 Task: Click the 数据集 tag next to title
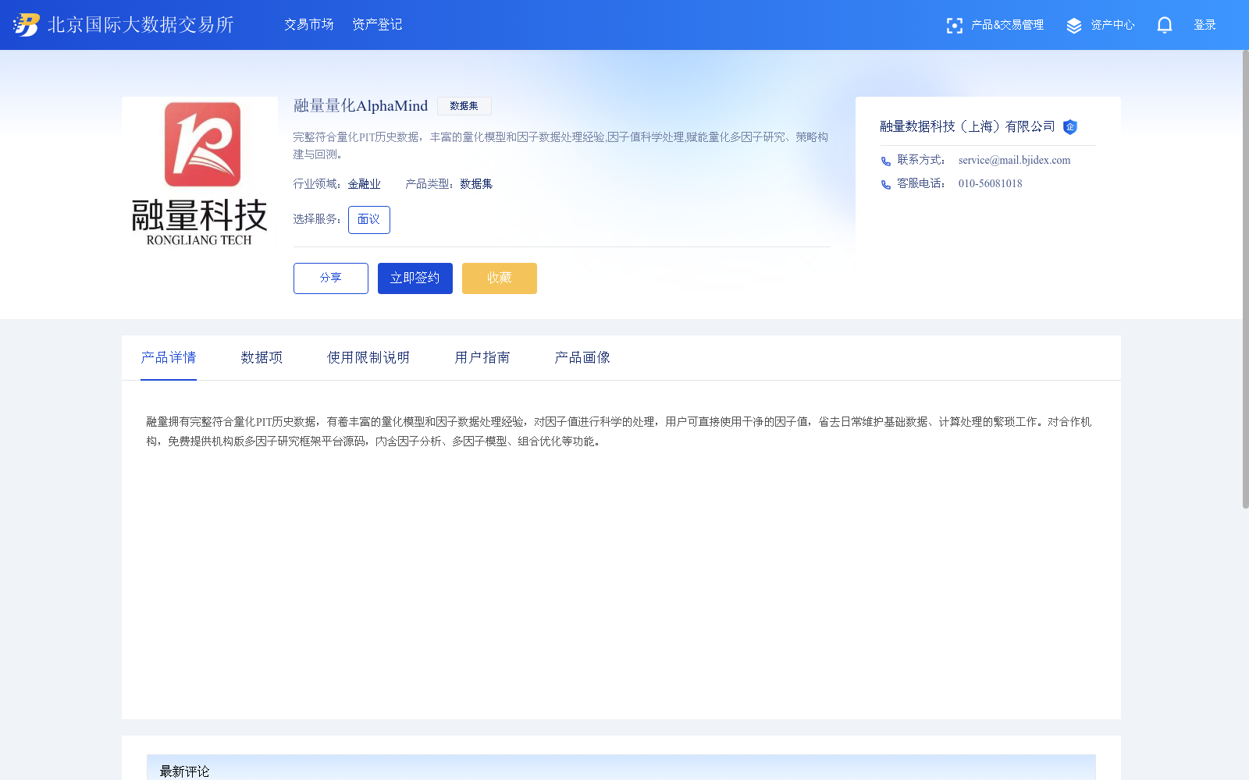(464, 106)
